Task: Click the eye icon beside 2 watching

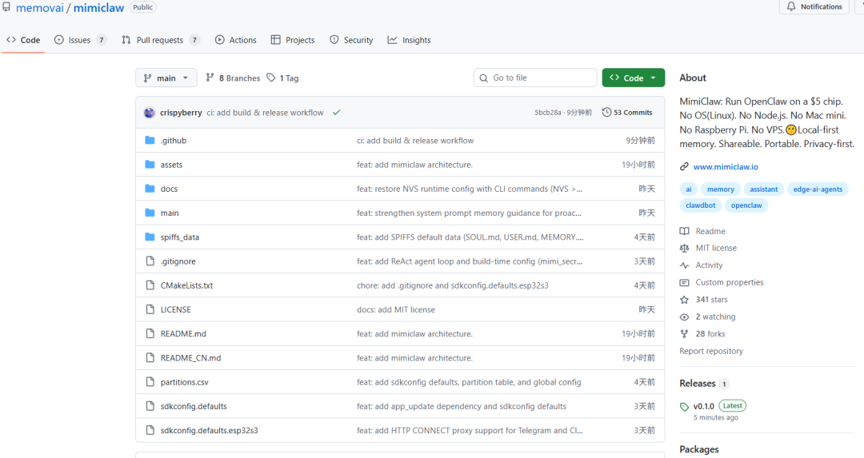Action: point(684,317)
